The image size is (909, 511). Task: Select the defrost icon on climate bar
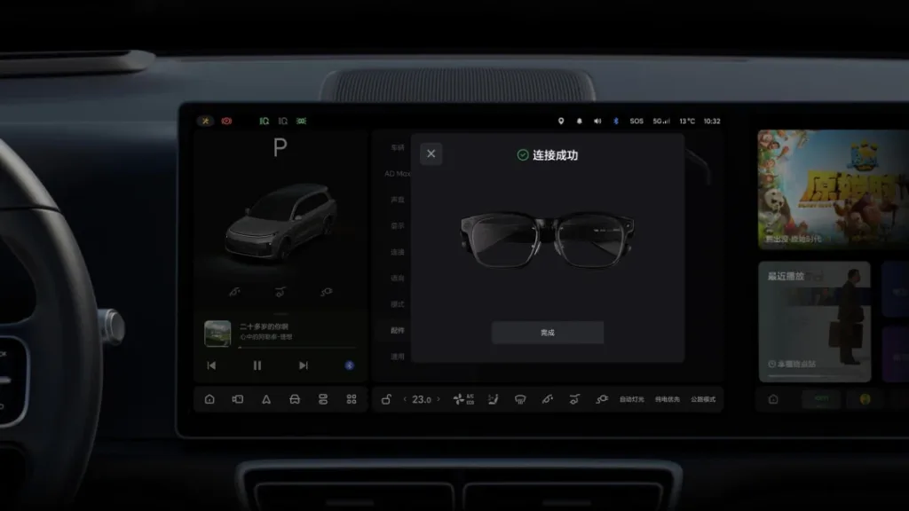[520, 399]
